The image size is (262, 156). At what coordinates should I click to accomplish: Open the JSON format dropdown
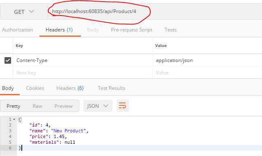coord(98,106)
